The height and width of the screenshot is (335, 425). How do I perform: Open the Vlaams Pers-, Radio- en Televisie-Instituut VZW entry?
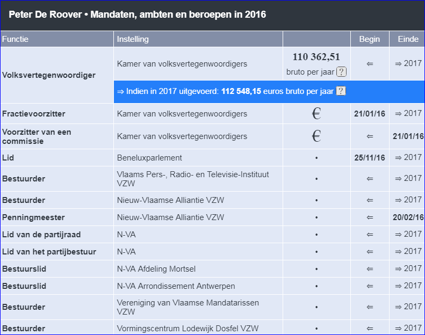click(192, 179)
